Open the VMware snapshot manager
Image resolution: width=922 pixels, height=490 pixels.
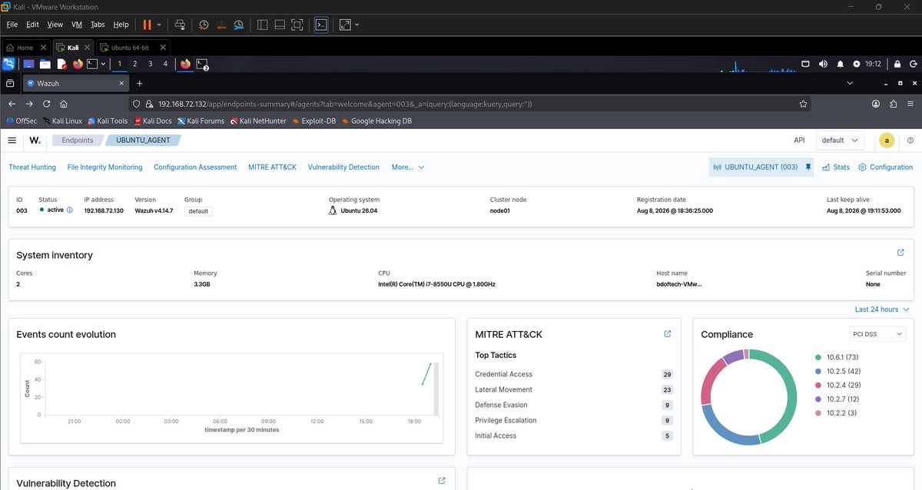pyautogui.click(x=239, y=25)
